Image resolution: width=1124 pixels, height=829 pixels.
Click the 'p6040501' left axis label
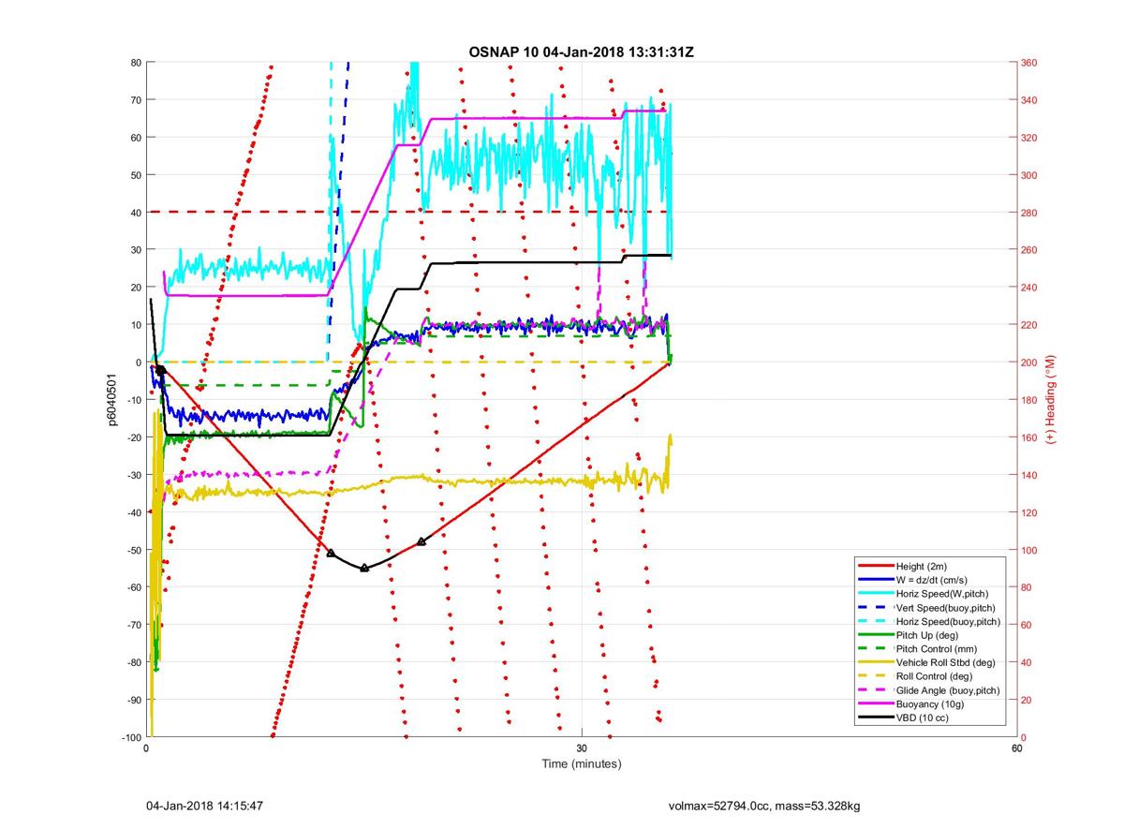point(111,400)
